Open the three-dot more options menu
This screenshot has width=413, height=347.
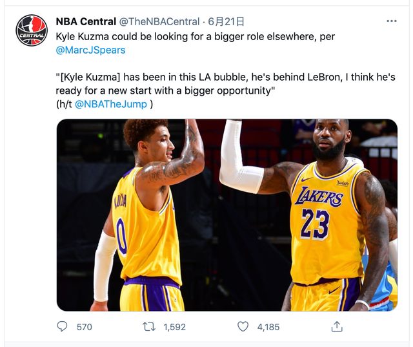391,21
